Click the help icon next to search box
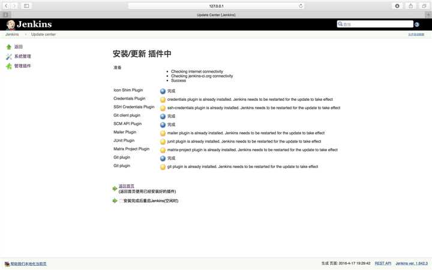Screen dimensions: 432x270 pyautogui.click(x=417, y=25)
